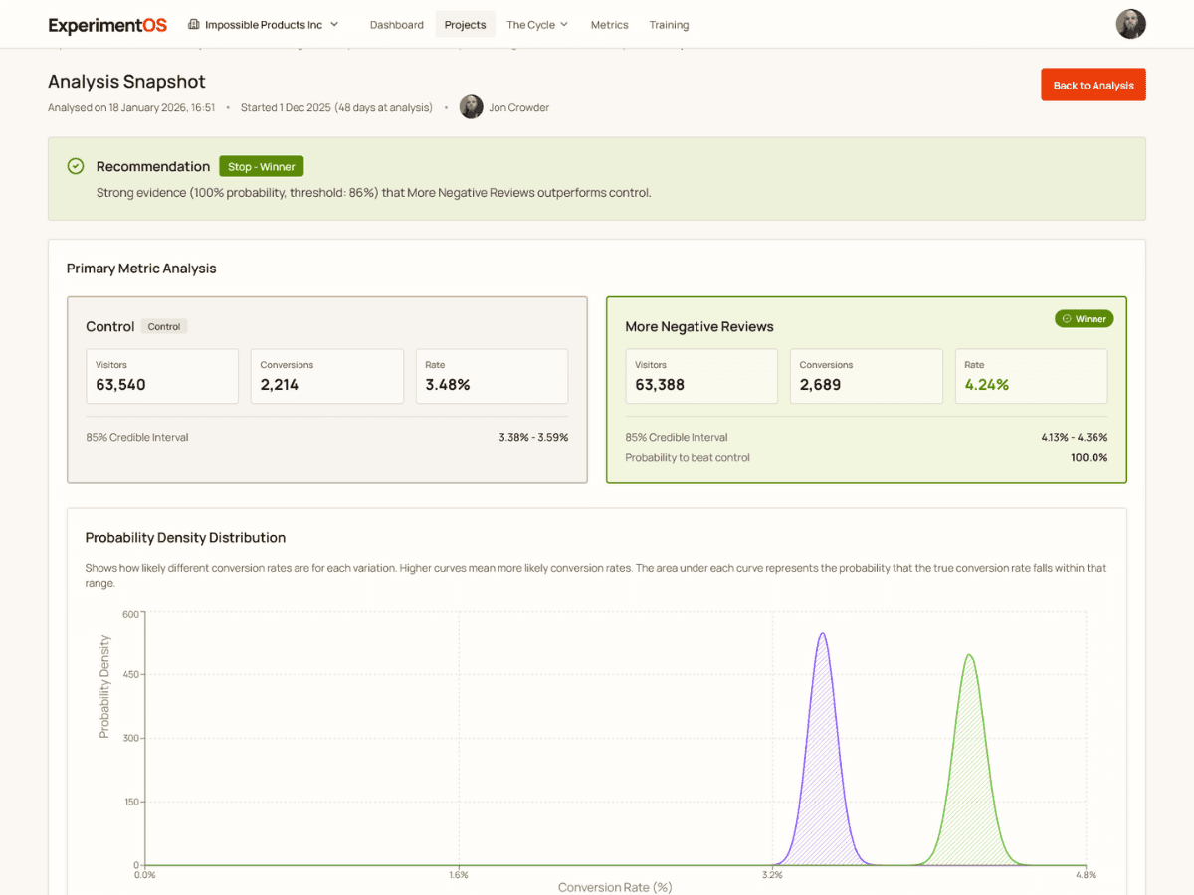Click the checkmark inside the Winner badge
The height and width of the screenshot is (895, 1194).
(x=1067, y=318)
